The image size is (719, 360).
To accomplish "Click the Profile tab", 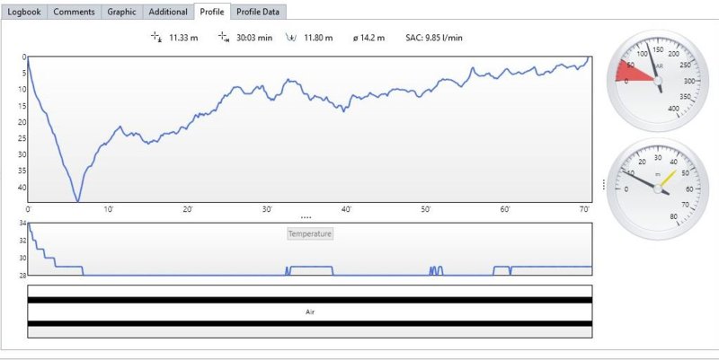I will pyautogui.click(x=212, y=12).
